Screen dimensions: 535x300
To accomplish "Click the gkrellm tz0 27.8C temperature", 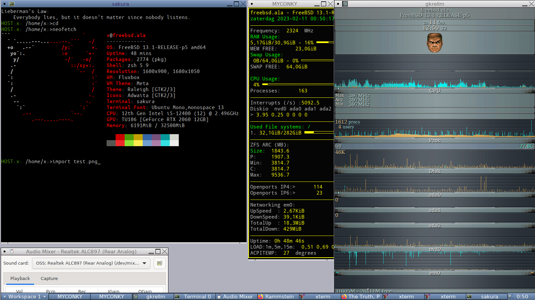I will tap(527, 146).
